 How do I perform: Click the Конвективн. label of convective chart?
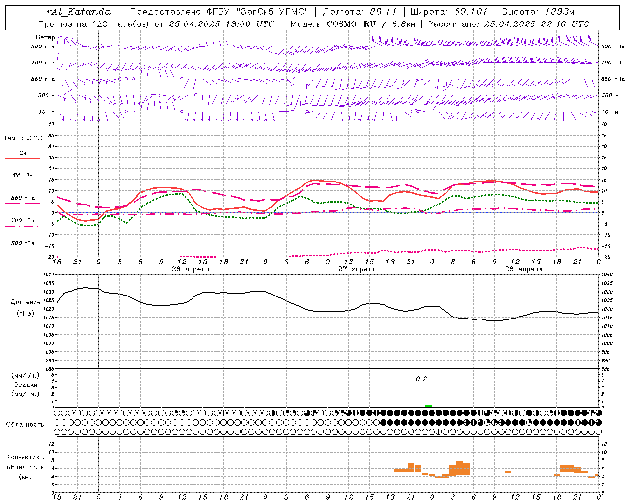(25, 457)
